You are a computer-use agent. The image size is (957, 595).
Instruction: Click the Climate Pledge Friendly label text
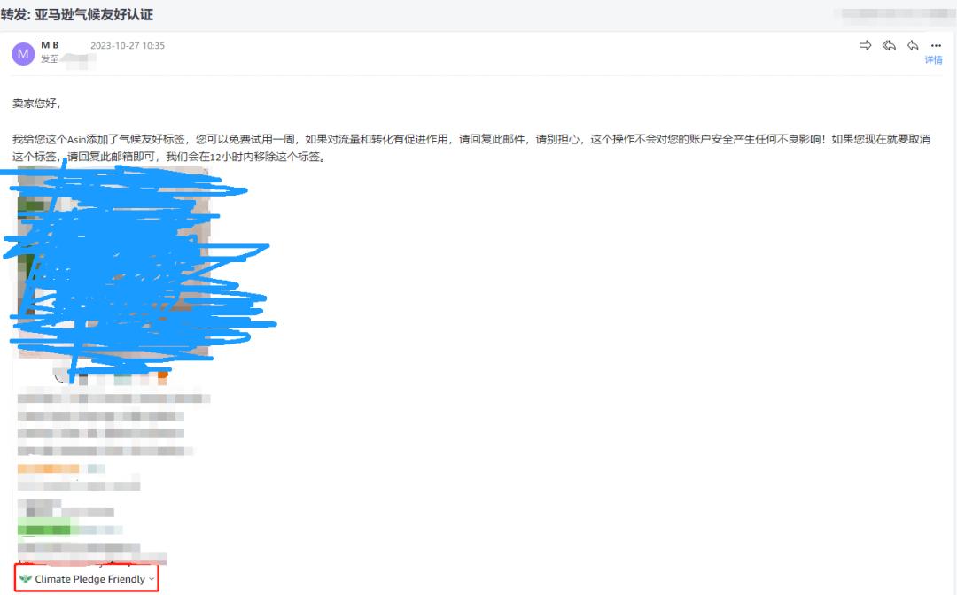click(x=89, y=579)
